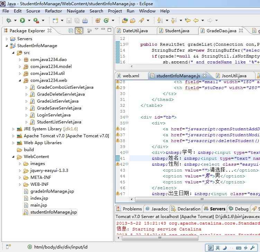Open the Project menu
The height and width of the screenshot is (252, 260).
pos(115,11)
